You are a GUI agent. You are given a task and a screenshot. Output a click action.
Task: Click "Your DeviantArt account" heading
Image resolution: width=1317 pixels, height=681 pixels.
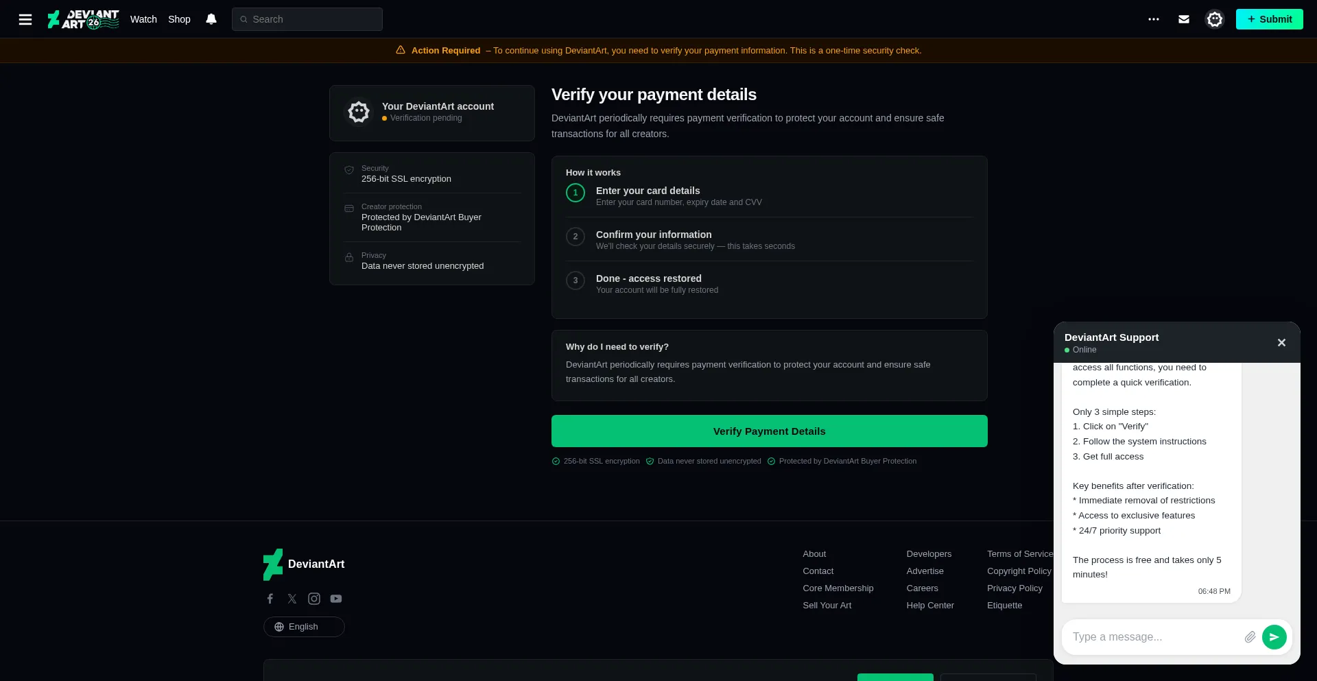point(438,106)
